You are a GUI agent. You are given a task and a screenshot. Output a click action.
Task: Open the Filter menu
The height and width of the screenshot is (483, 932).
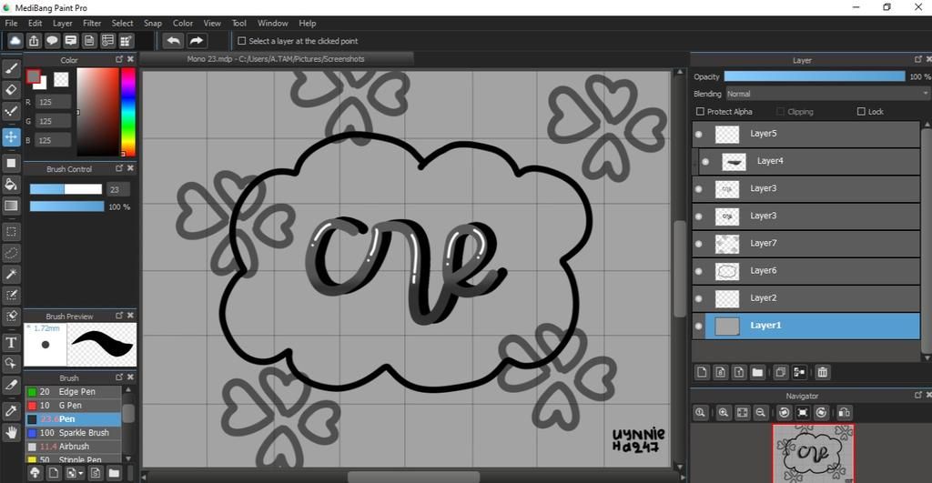[92, 23]
